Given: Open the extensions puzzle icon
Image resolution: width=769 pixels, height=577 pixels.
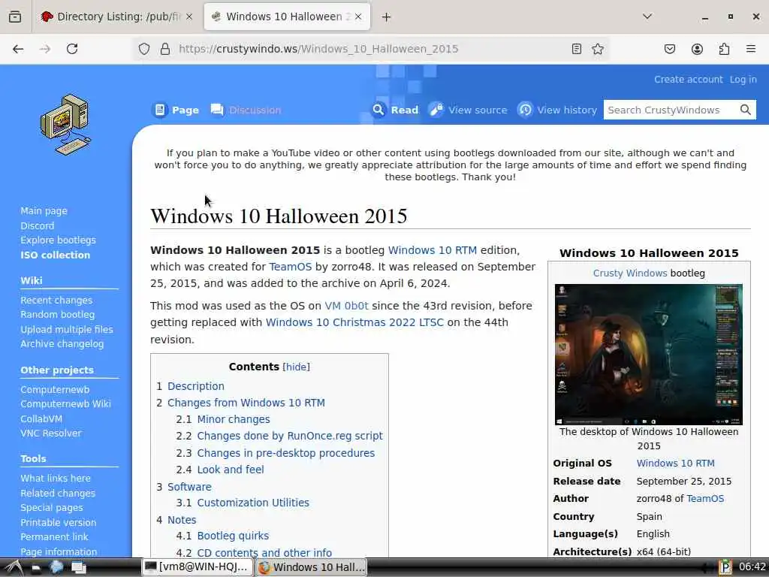Looking at the screenshot, I should pyautogui.click(x=724, y=49).
